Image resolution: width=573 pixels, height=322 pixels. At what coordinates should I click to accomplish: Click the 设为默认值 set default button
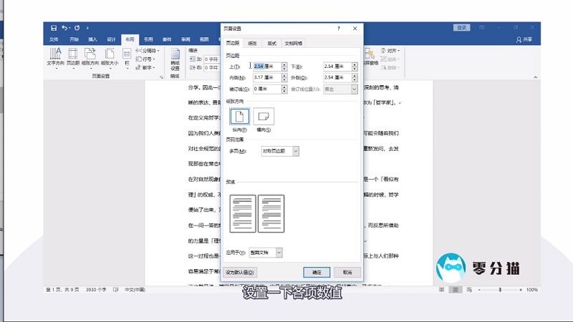click(x=240, y=273)
